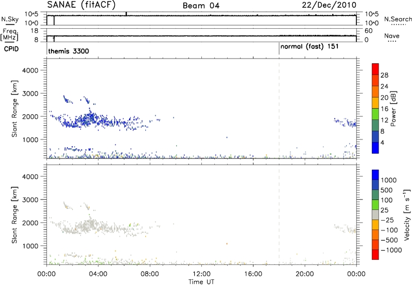
Task: Click the 18 tick on the frequency axis
Action: click(x=35, y=31)
